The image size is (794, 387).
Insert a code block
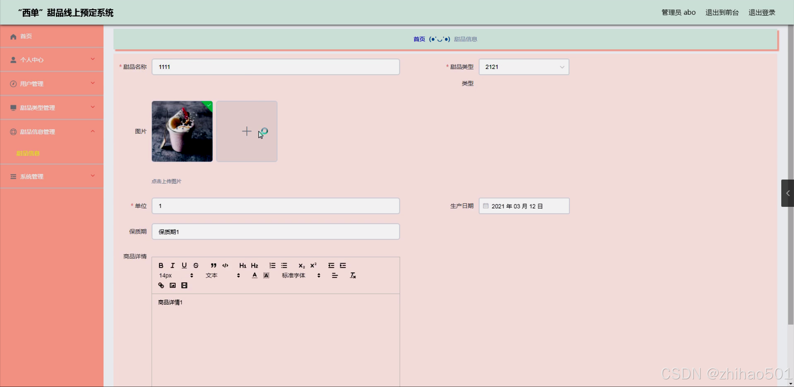225,265
